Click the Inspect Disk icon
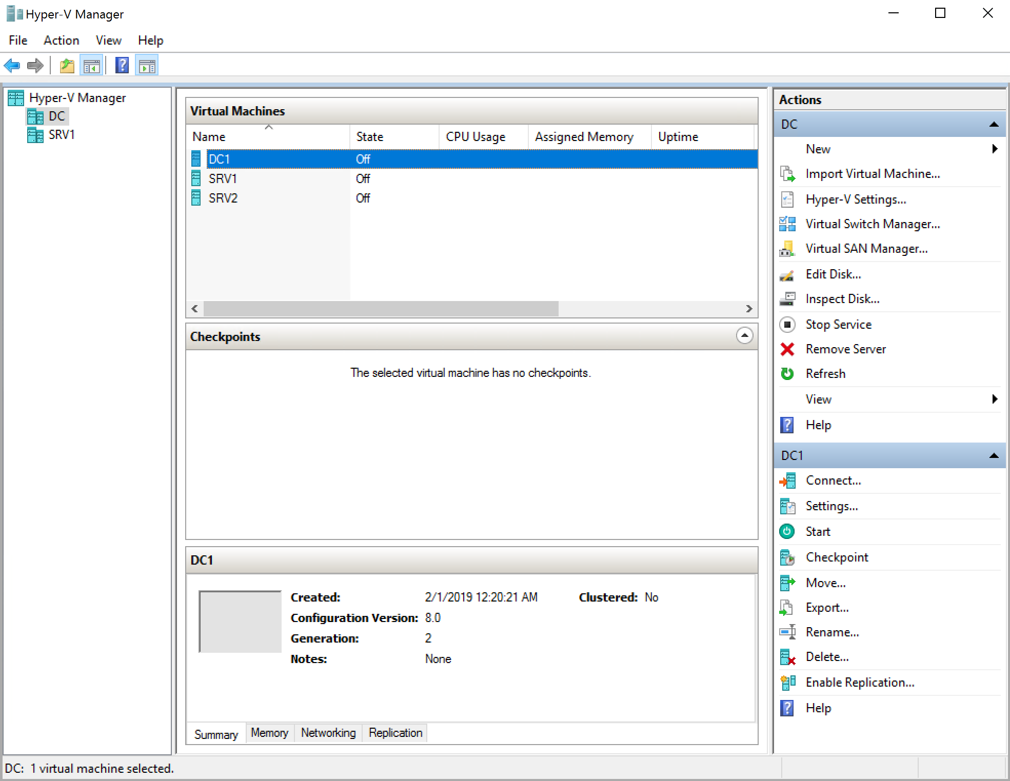The width and height of the screenshot is (1010, 781). coord(787,299)
